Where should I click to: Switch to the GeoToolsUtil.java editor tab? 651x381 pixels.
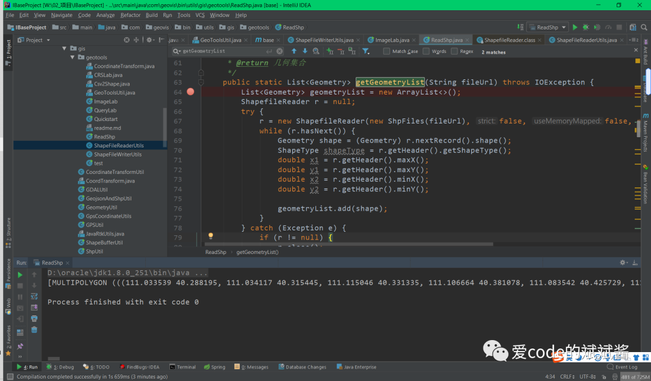click(221, 40)
